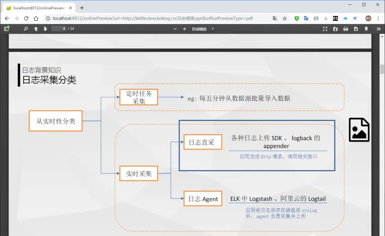Toggle the PDF viewer sidebar
This screenshot has width=385, height=236.
[x=7, y=29]
